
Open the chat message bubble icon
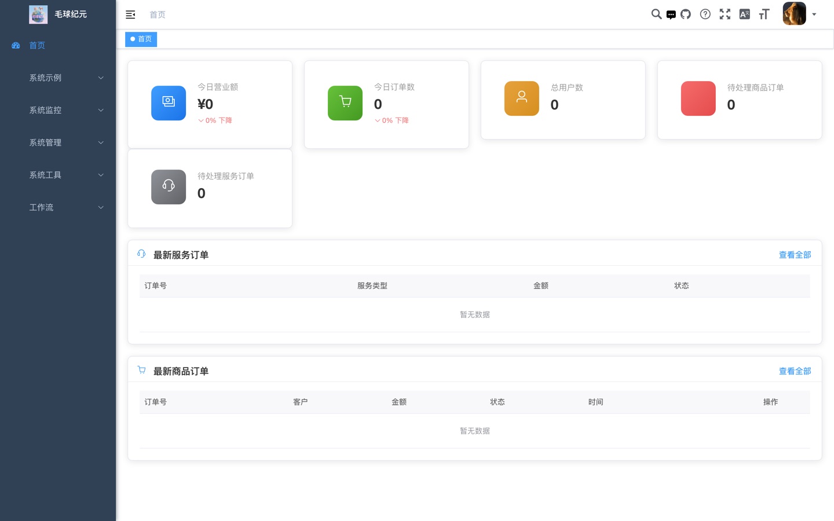pyautogui.click(x=671, y=14)
